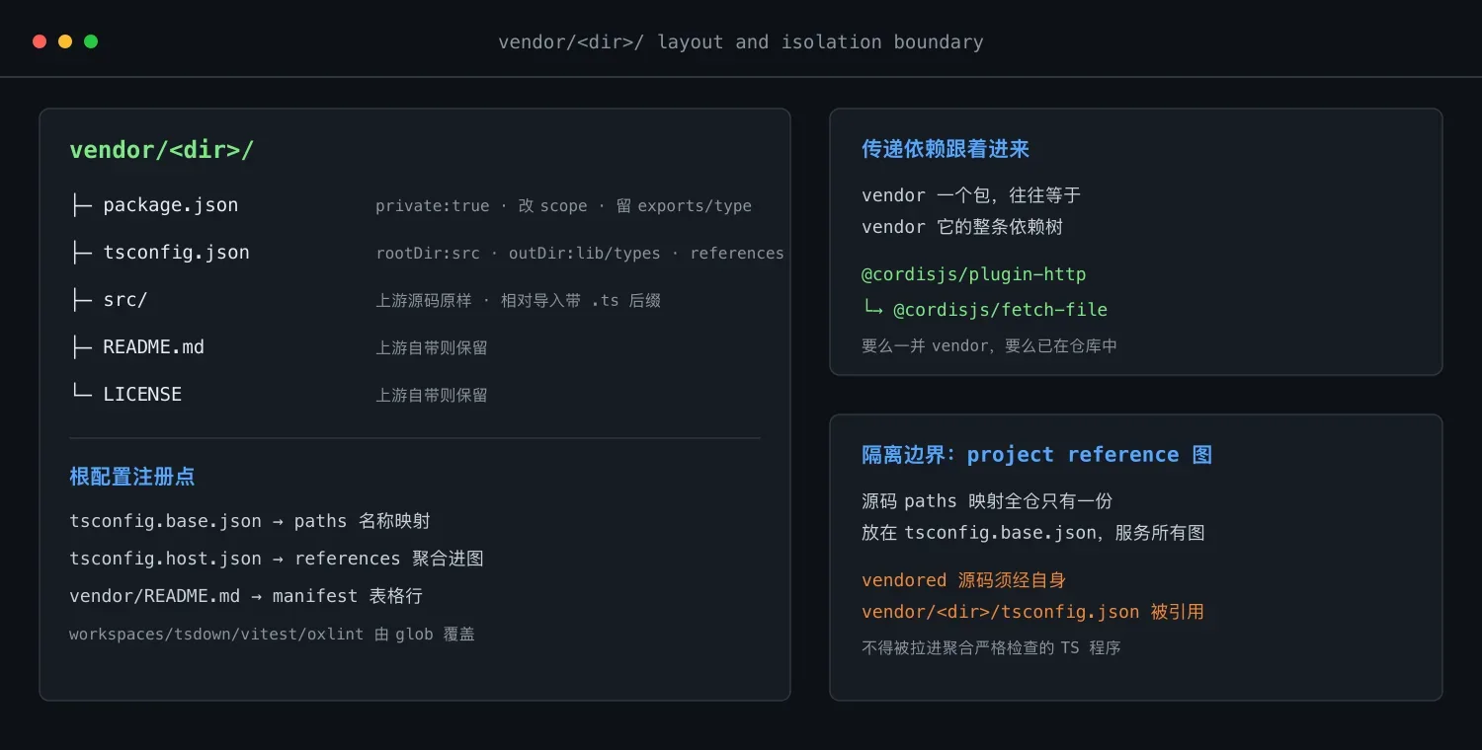The height and width of the screenshot is (750, 1482).
Task: Click the 'workspaces/tsdown/vitest/oxlint 由 glob 覆盖' line
Action: 272,635
